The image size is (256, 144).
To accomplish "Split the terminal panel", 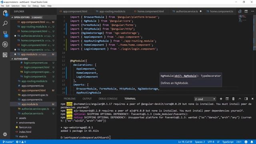I will 227,99.
